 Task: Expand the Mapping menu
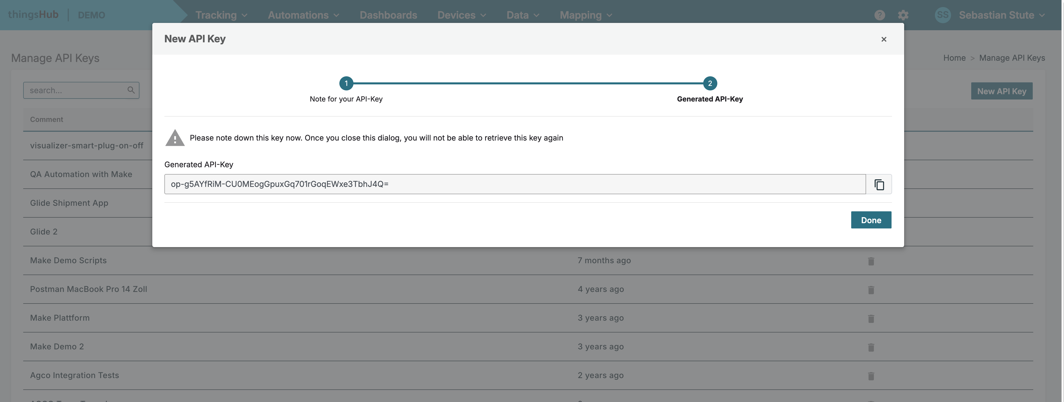pyautogui.click(x=585, y=15)
